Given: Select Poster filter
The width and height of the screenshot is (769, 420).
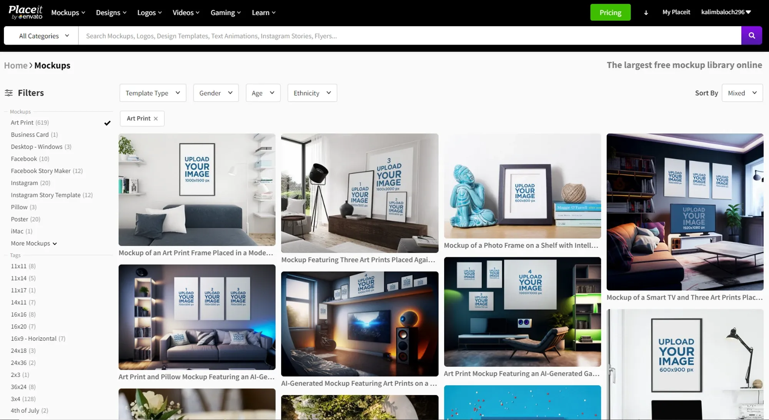Looking at the screenshot, I should tap(25, 219).
